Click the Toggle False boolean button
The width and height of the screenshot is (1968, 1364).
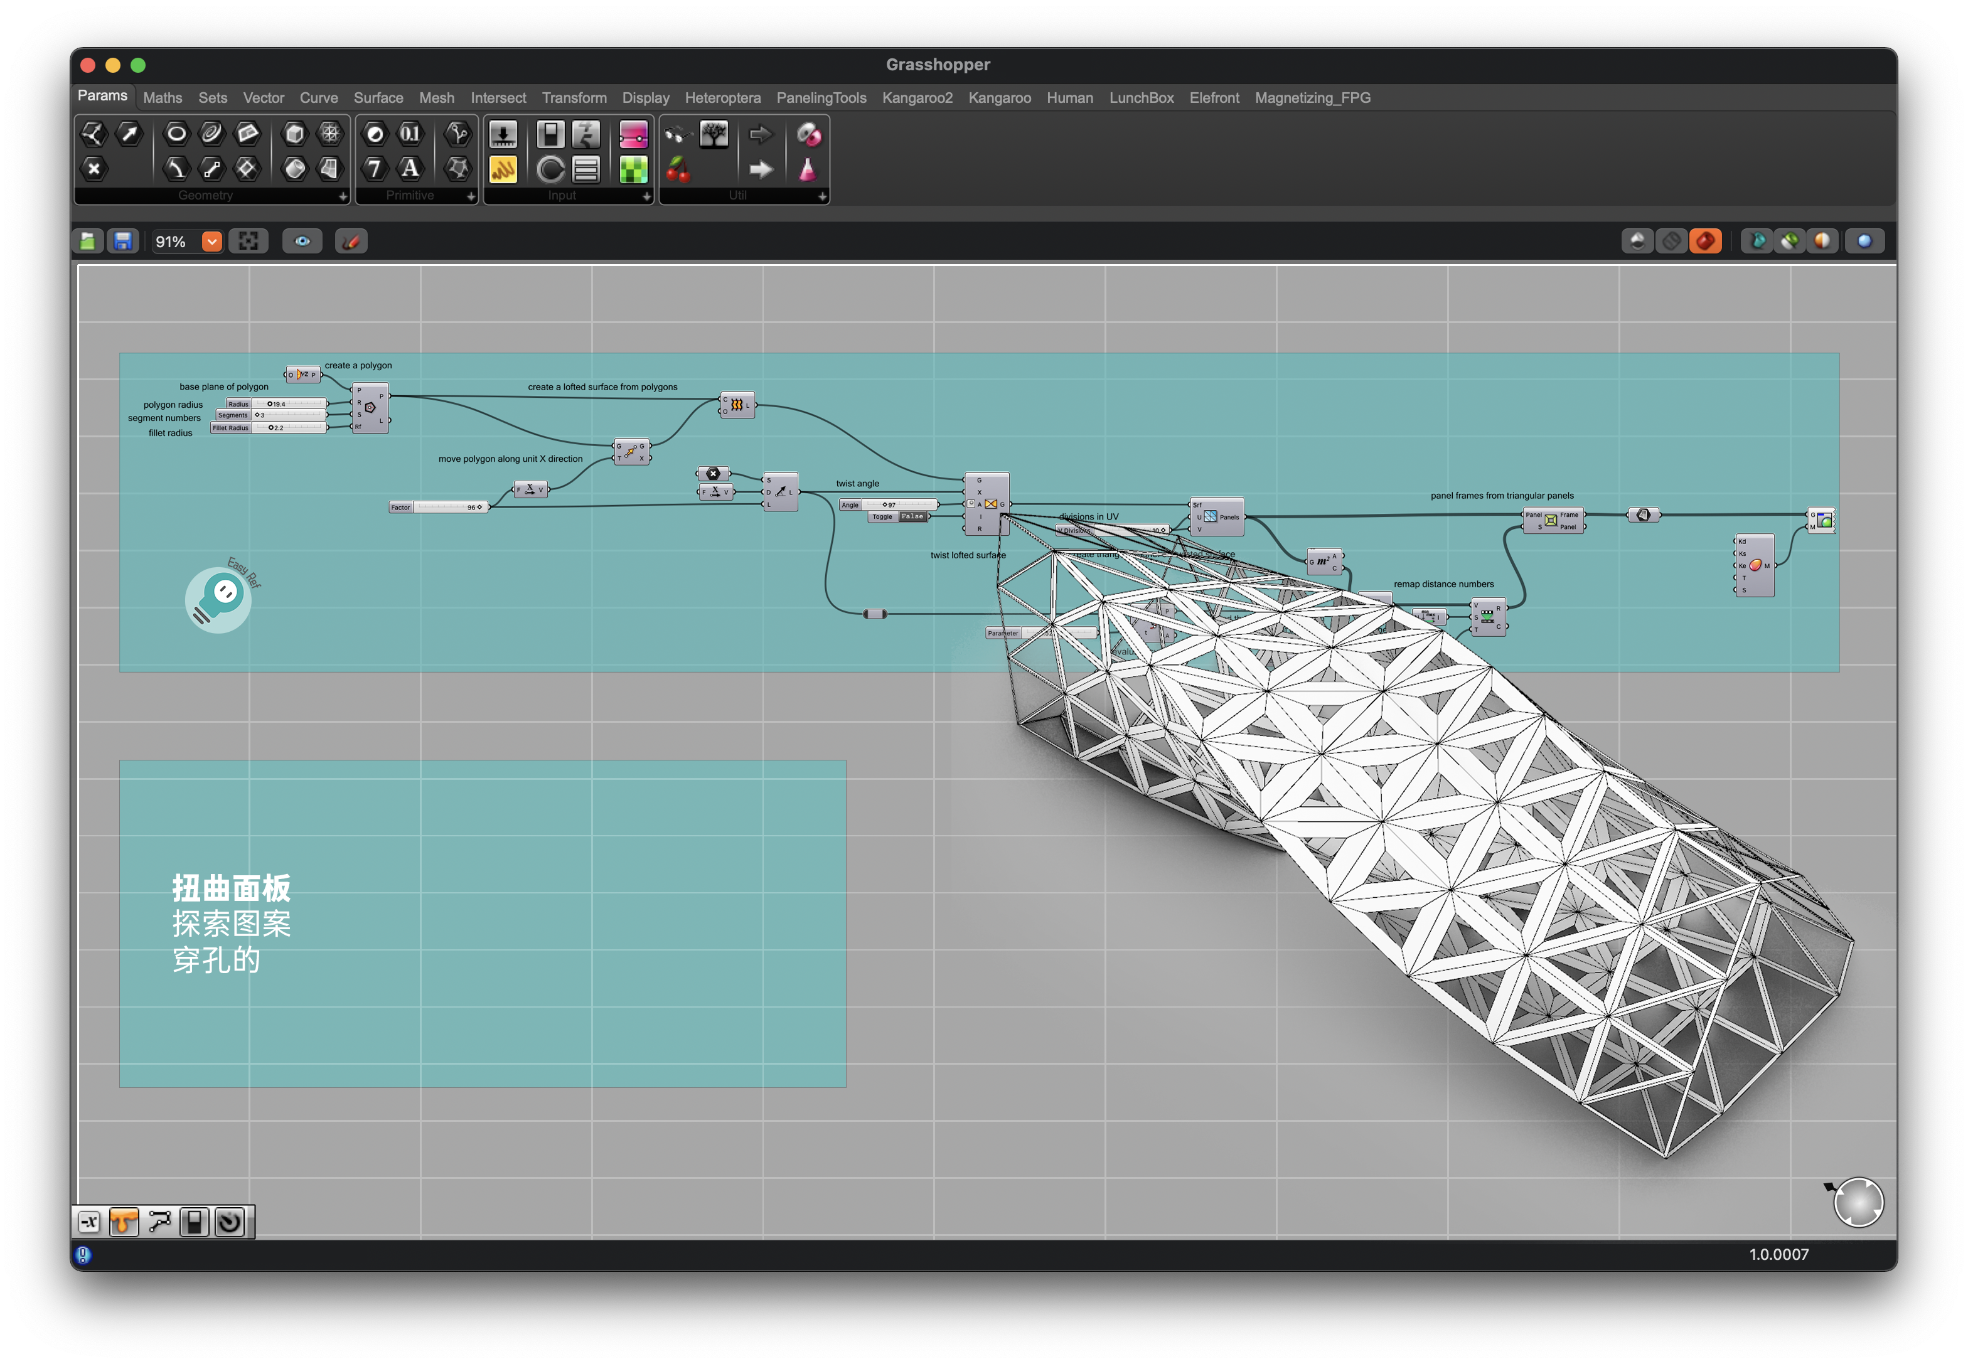click(x=912, y=517)
